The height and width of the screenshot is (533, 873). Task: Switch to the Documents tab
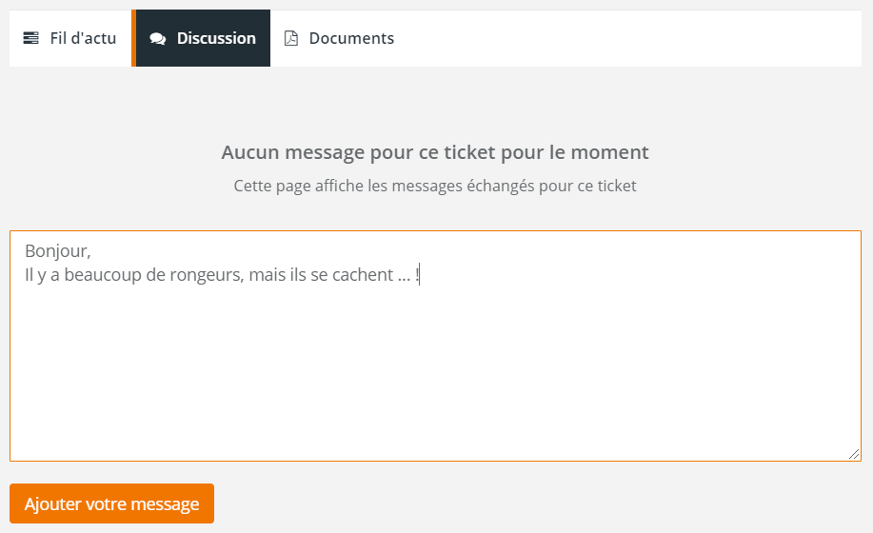pyautogui.click(x=339, y=38)
